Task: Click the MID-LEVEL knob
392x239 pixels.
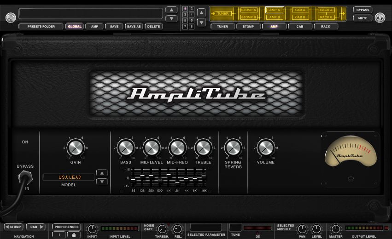Action: point(152,148)
